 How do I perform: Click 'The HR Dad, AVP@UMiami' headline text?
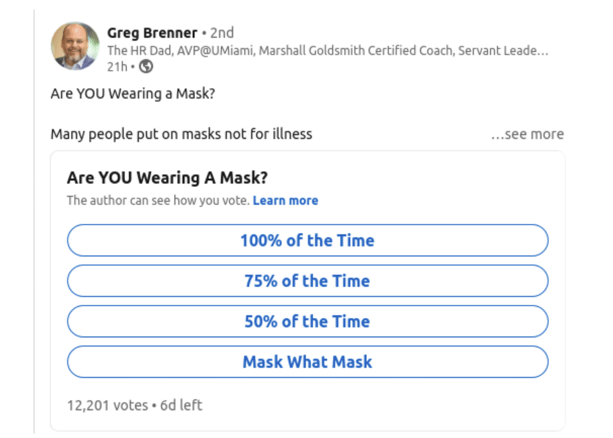point(180,51)
